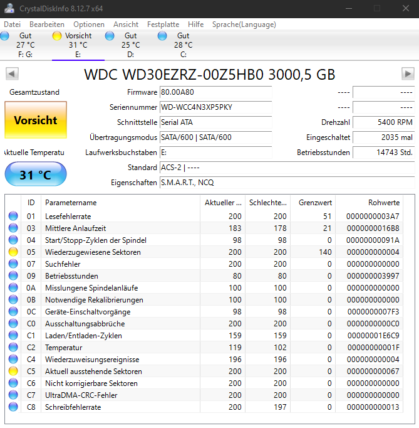The height and width of the screenshot is (428, 419).
Task: Click the 31 °C temperature button
Action: click(36, 174)
